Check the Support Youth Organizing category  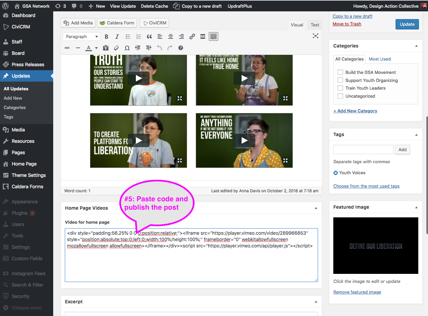[340, 80]
